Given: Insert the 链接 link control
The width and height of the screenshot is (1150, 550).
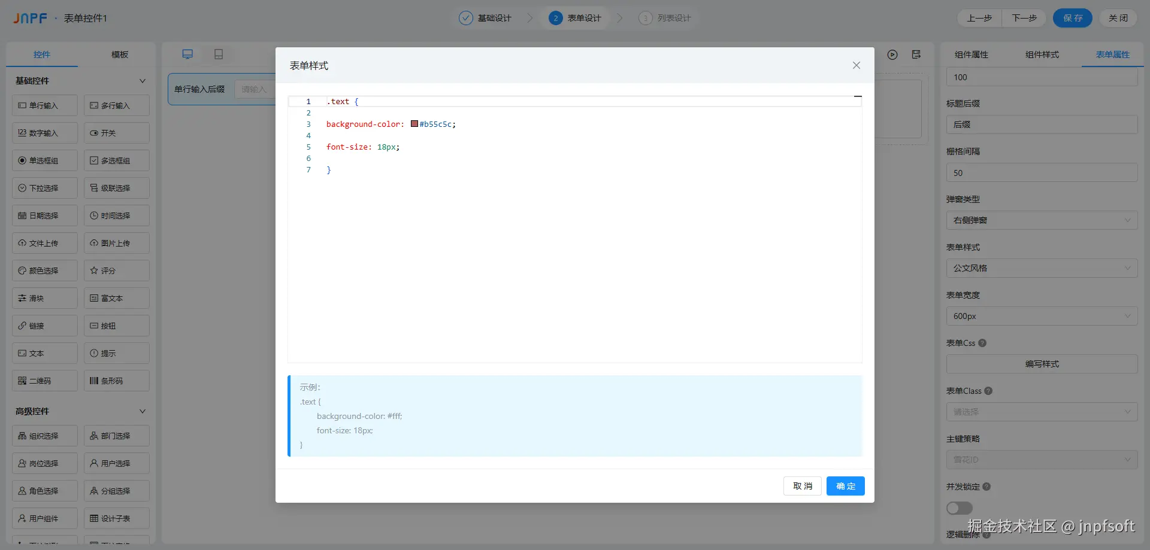Looking at the screenshot, I should (x=45, y=326).
